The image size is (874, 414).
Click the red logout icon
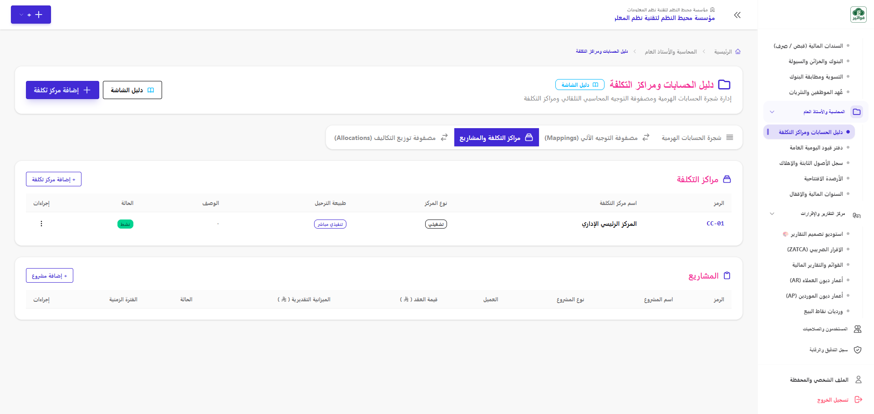[x=859, y=399]
